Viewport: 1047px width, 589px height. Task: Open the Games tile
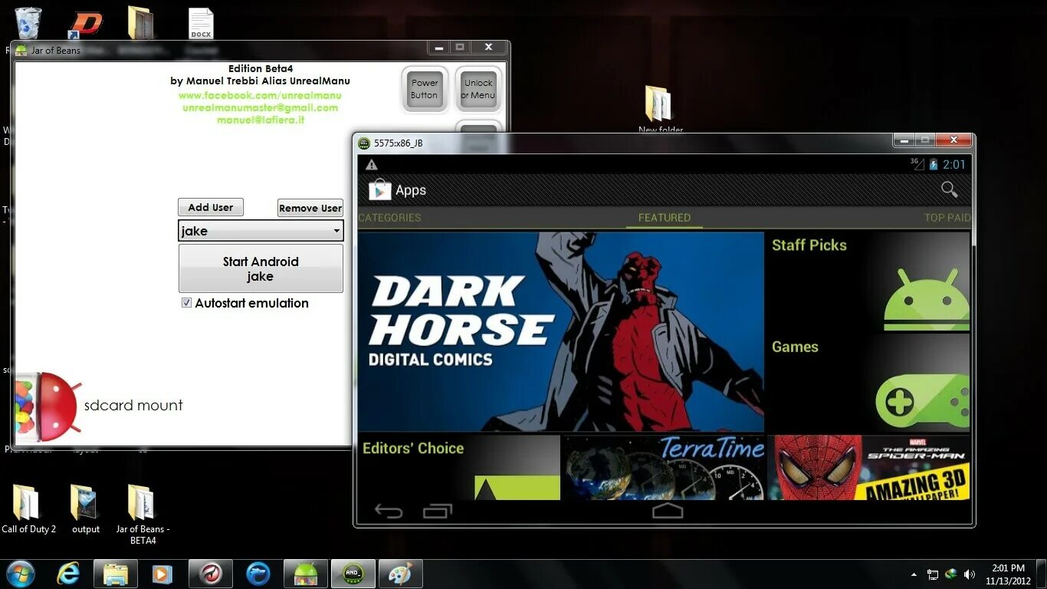(868, 383)
